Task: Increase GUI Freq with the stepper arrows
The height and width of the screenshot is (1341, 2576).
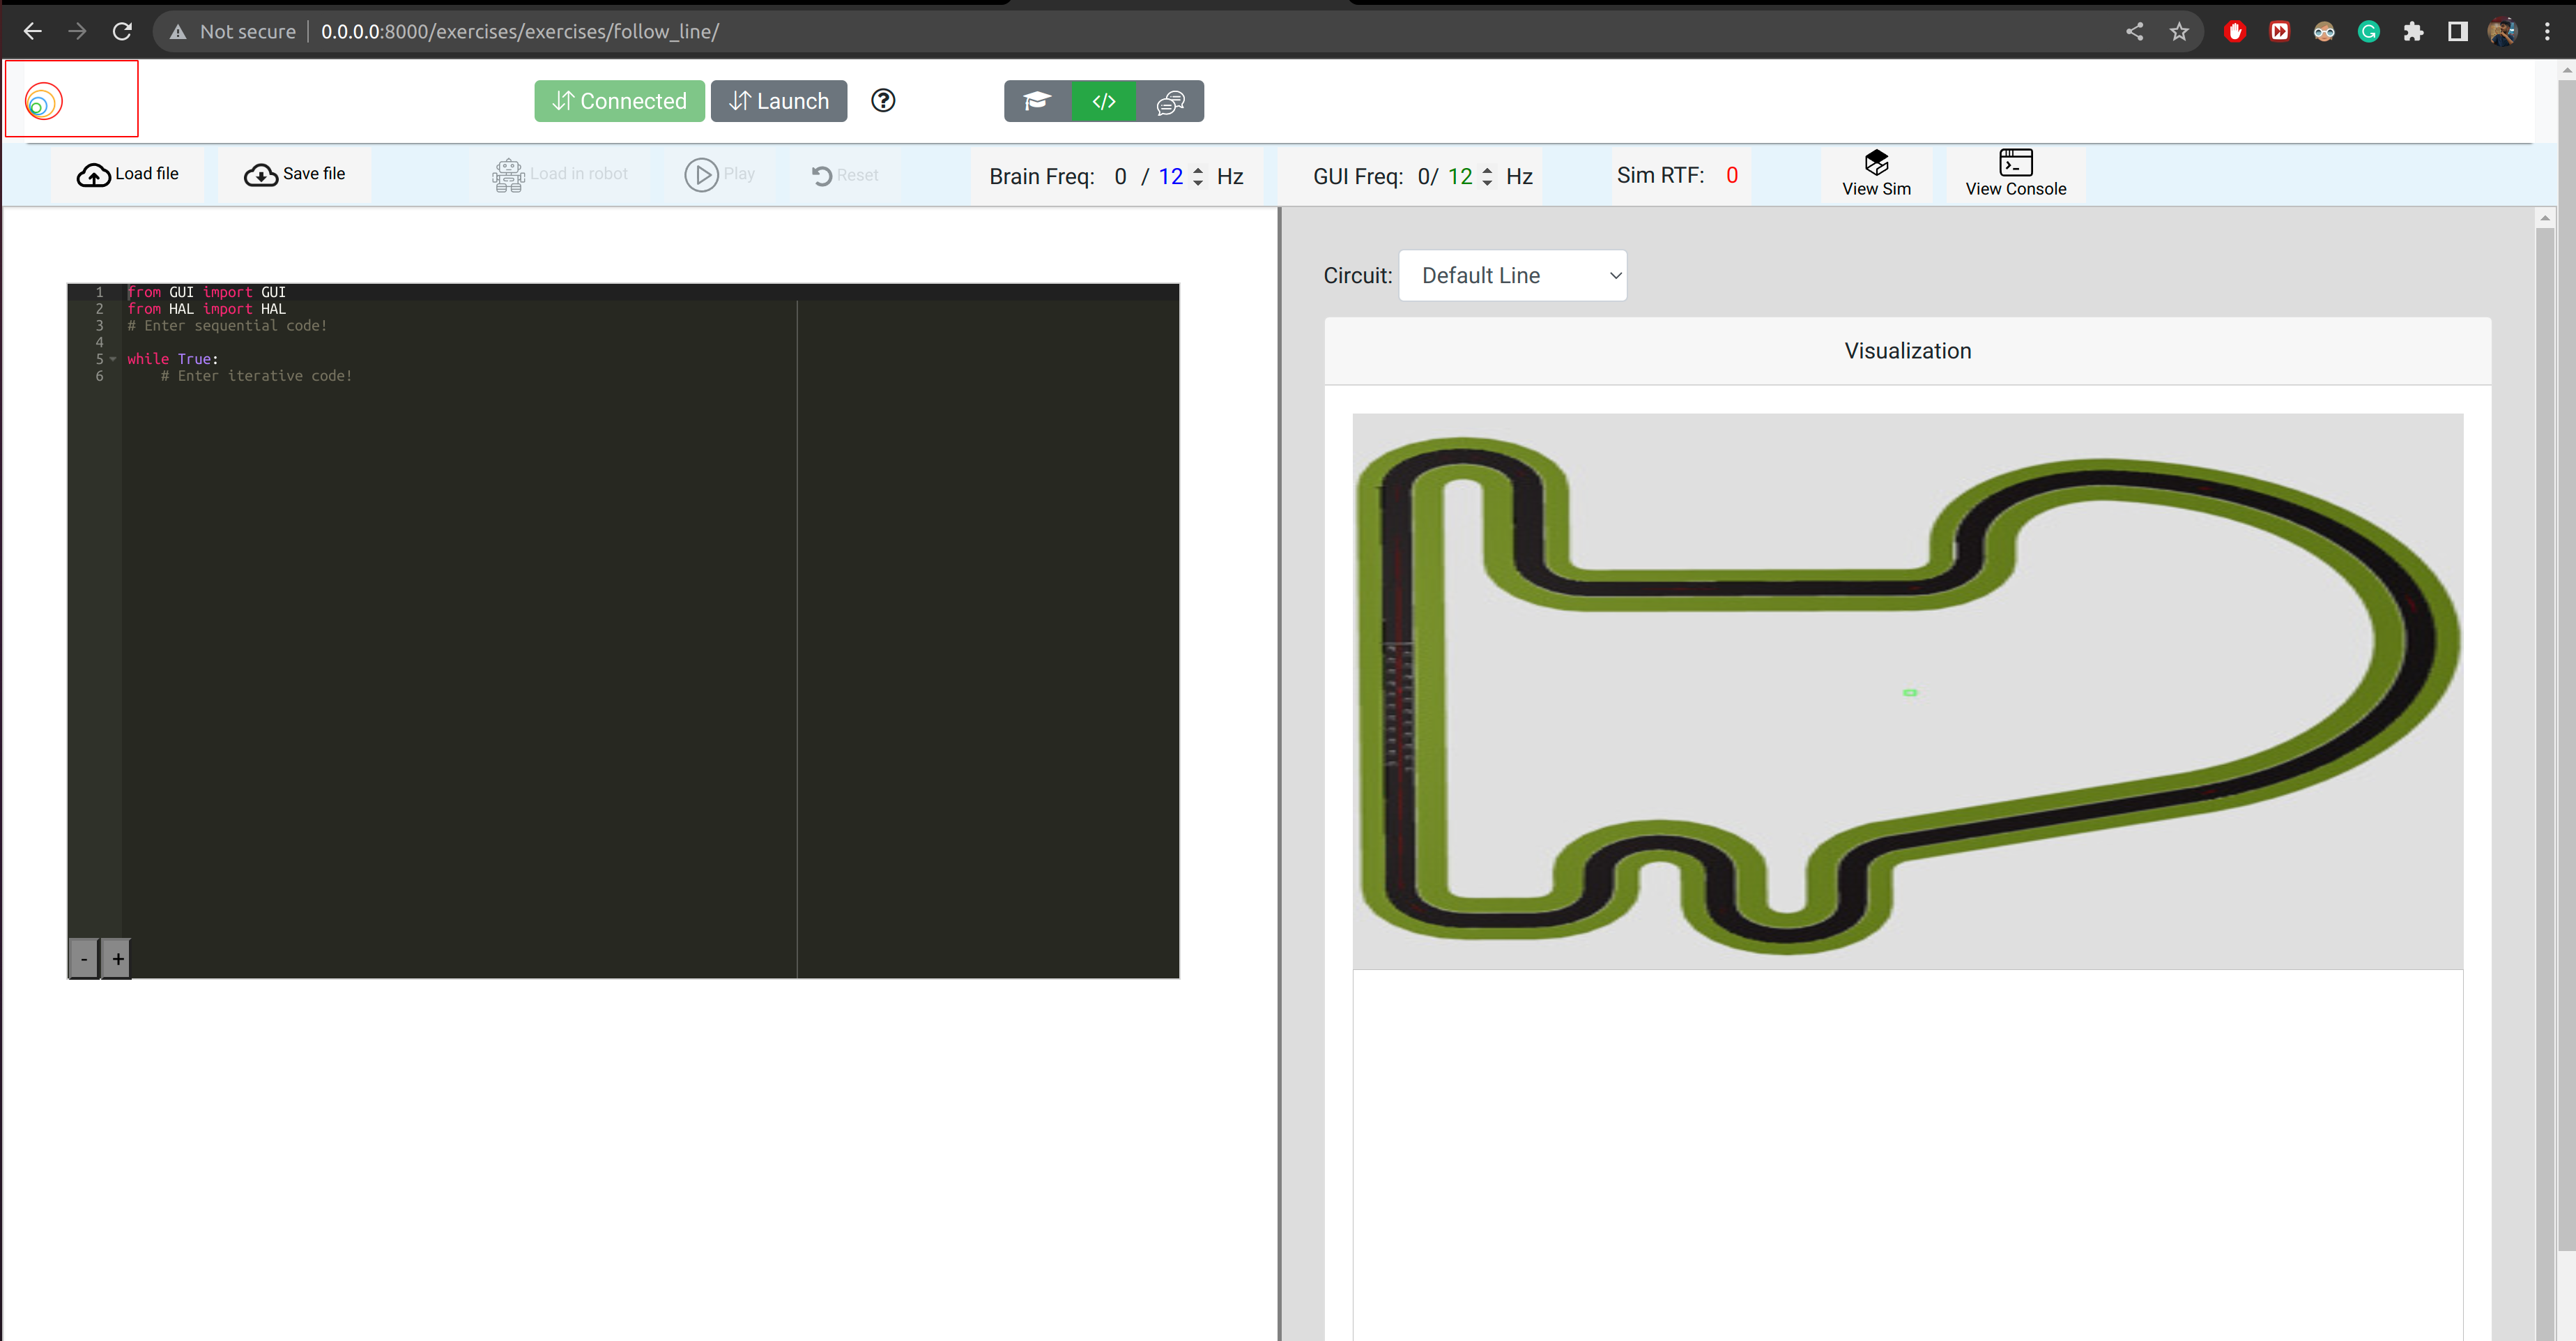Action: point(1488,170)
